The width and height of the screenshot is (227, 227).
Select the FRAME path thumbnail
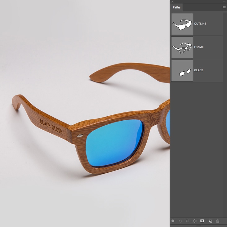182,47
